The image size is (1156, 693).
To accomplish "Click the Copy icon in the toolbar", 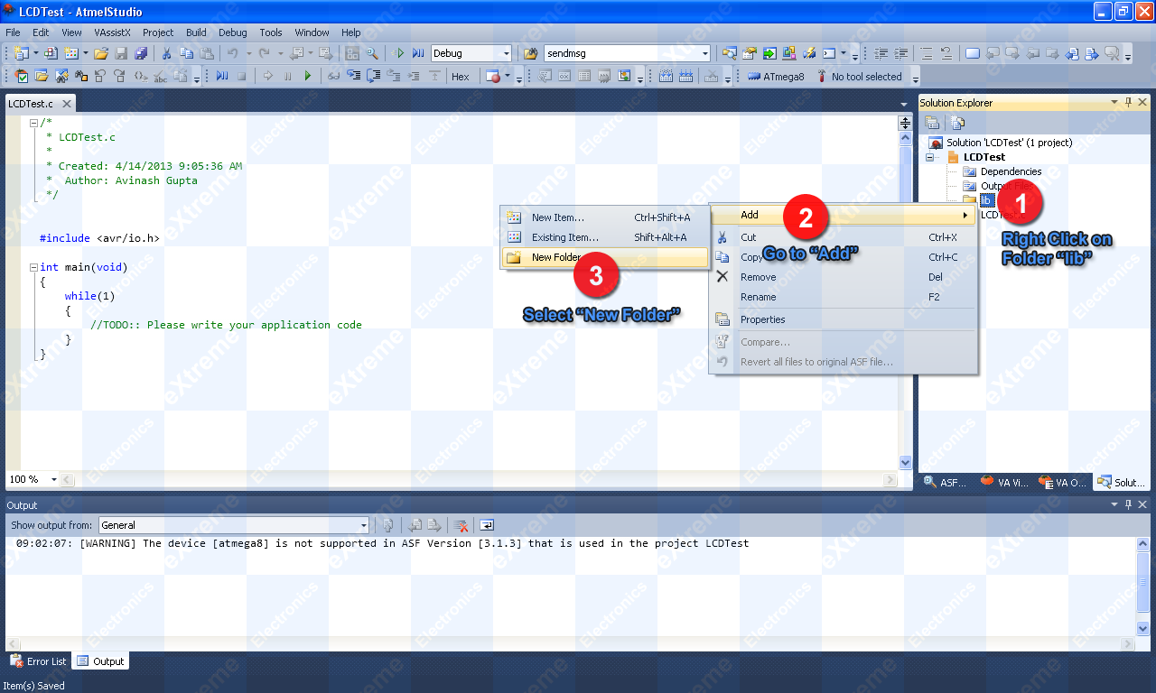I will tap(186, 53).
